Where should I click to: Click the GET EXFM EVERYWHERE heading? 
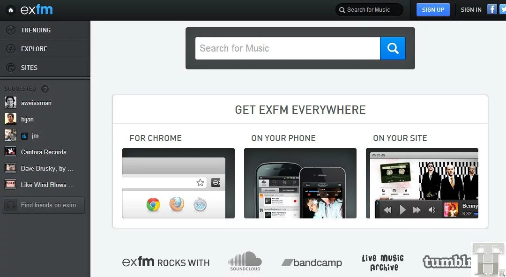[x=300, y=110]
